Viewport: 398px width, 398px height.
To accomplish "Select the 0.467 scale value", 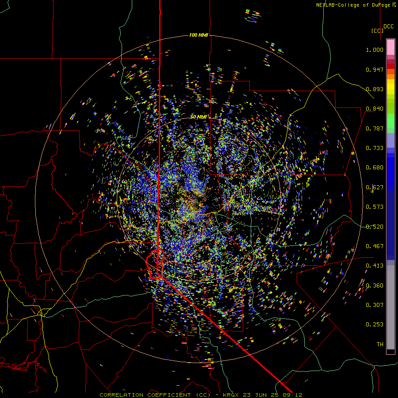I will (x=375, y=246).
